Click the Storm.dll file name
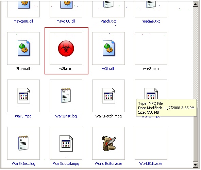Viewport: 201px width, 170px height. (x=23, y=69)
